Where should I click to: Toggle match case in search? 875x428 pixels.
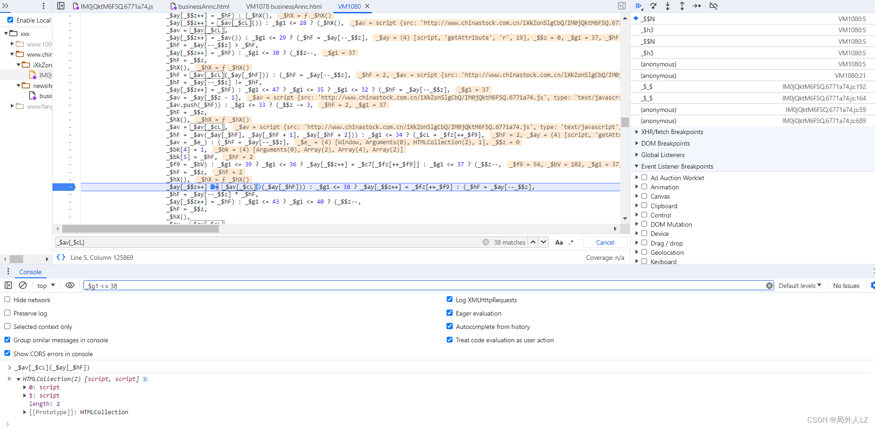coord(559,242)
